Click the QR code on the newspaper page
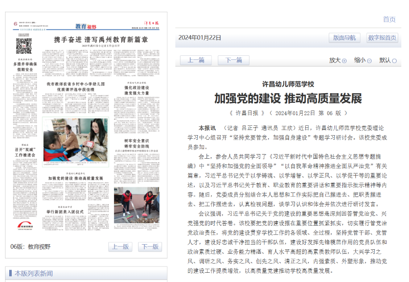 click(x=24, y=46)
